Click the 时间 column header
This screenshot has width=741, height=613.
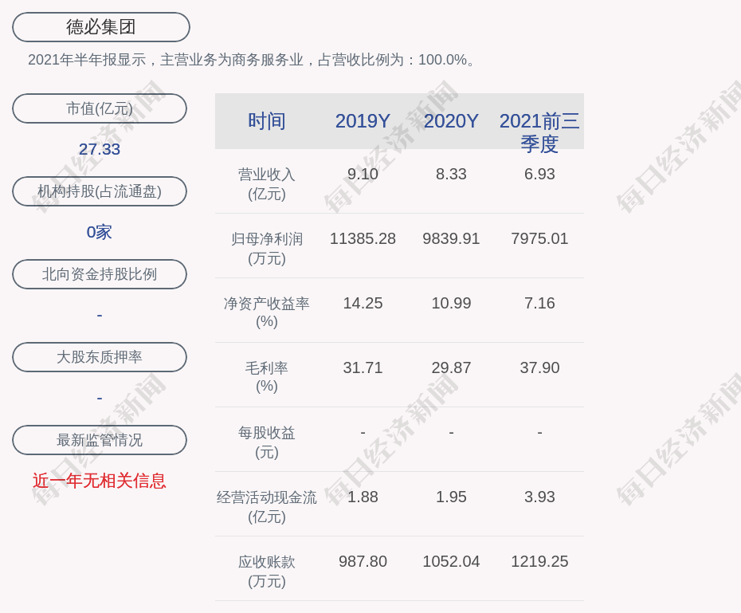pyautogui.click(x=267, y=121)
